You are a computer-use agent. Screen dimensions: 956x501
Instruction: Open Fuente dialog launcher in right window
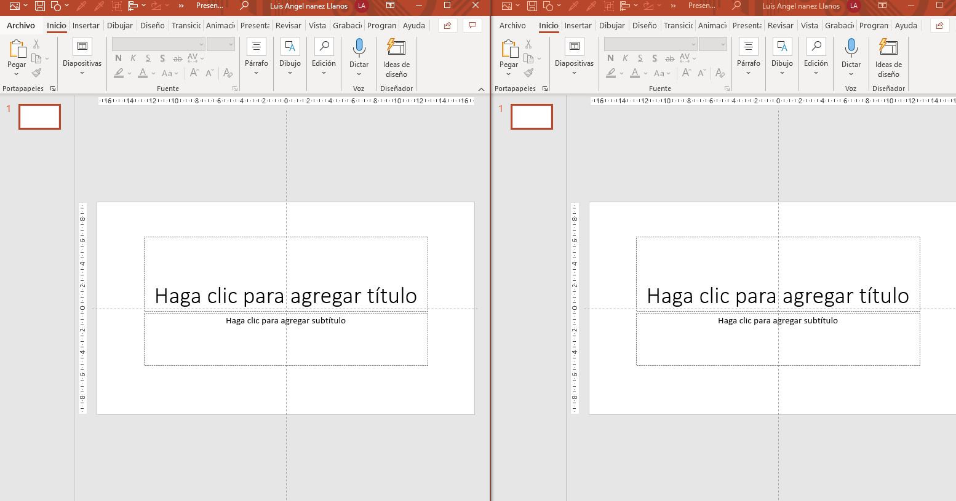pos(727,89)
